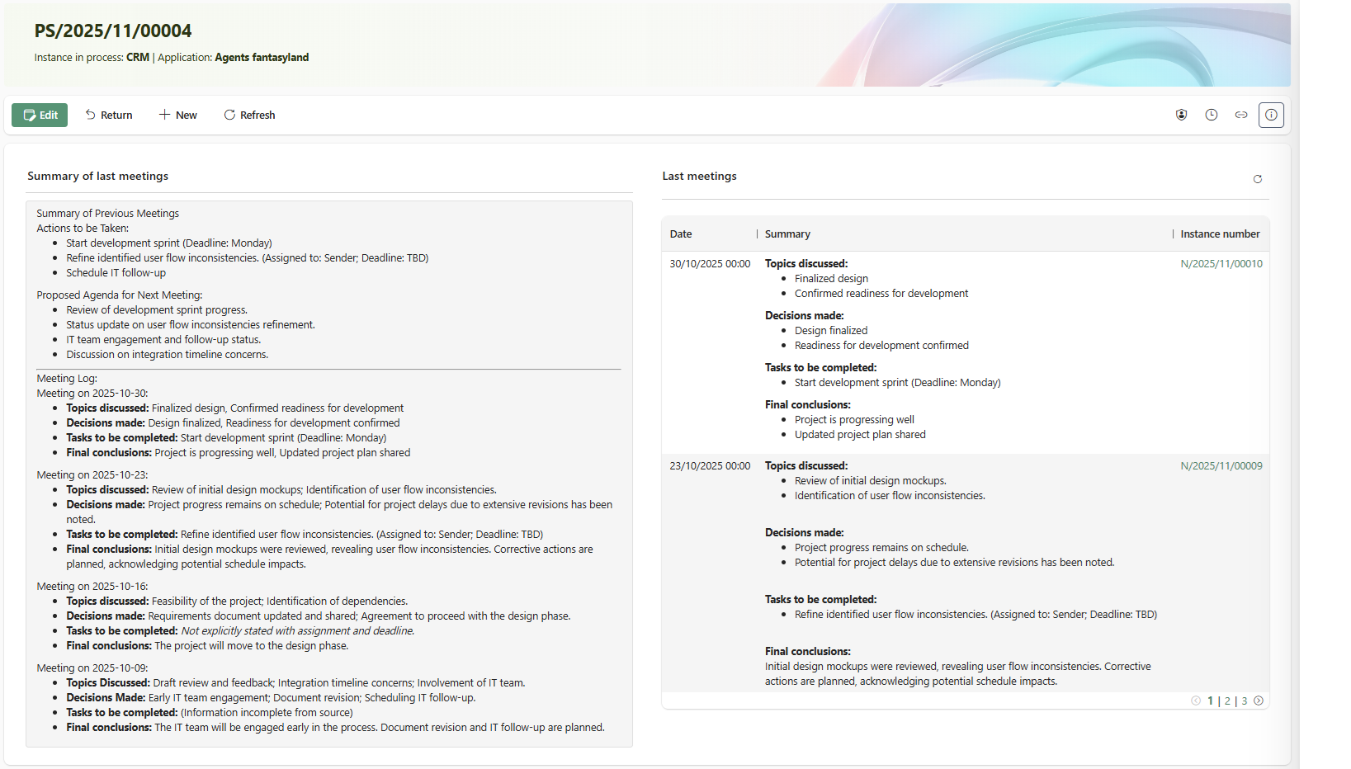This screenshot has height=769, width=1351.
Task: Reload the Last meetings list
Action: [x=1257, y=179]
